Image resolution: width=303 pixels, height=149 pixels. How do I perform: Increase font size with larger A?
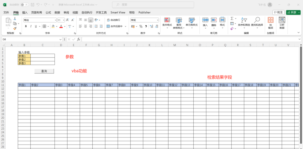pos(67,20)
